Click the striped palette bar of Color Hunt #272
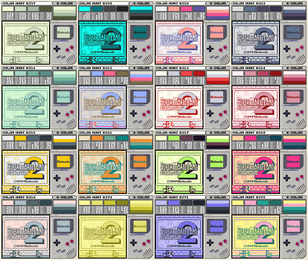 pyautogui.click(x=294, y=207)
